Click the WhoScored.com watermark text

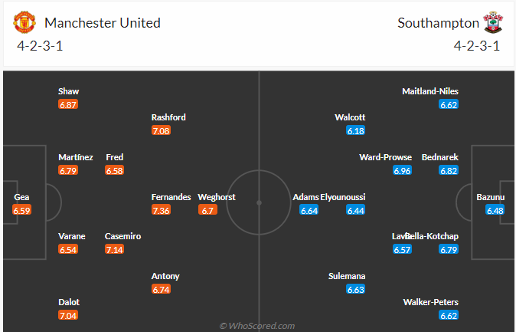point(257,326)
